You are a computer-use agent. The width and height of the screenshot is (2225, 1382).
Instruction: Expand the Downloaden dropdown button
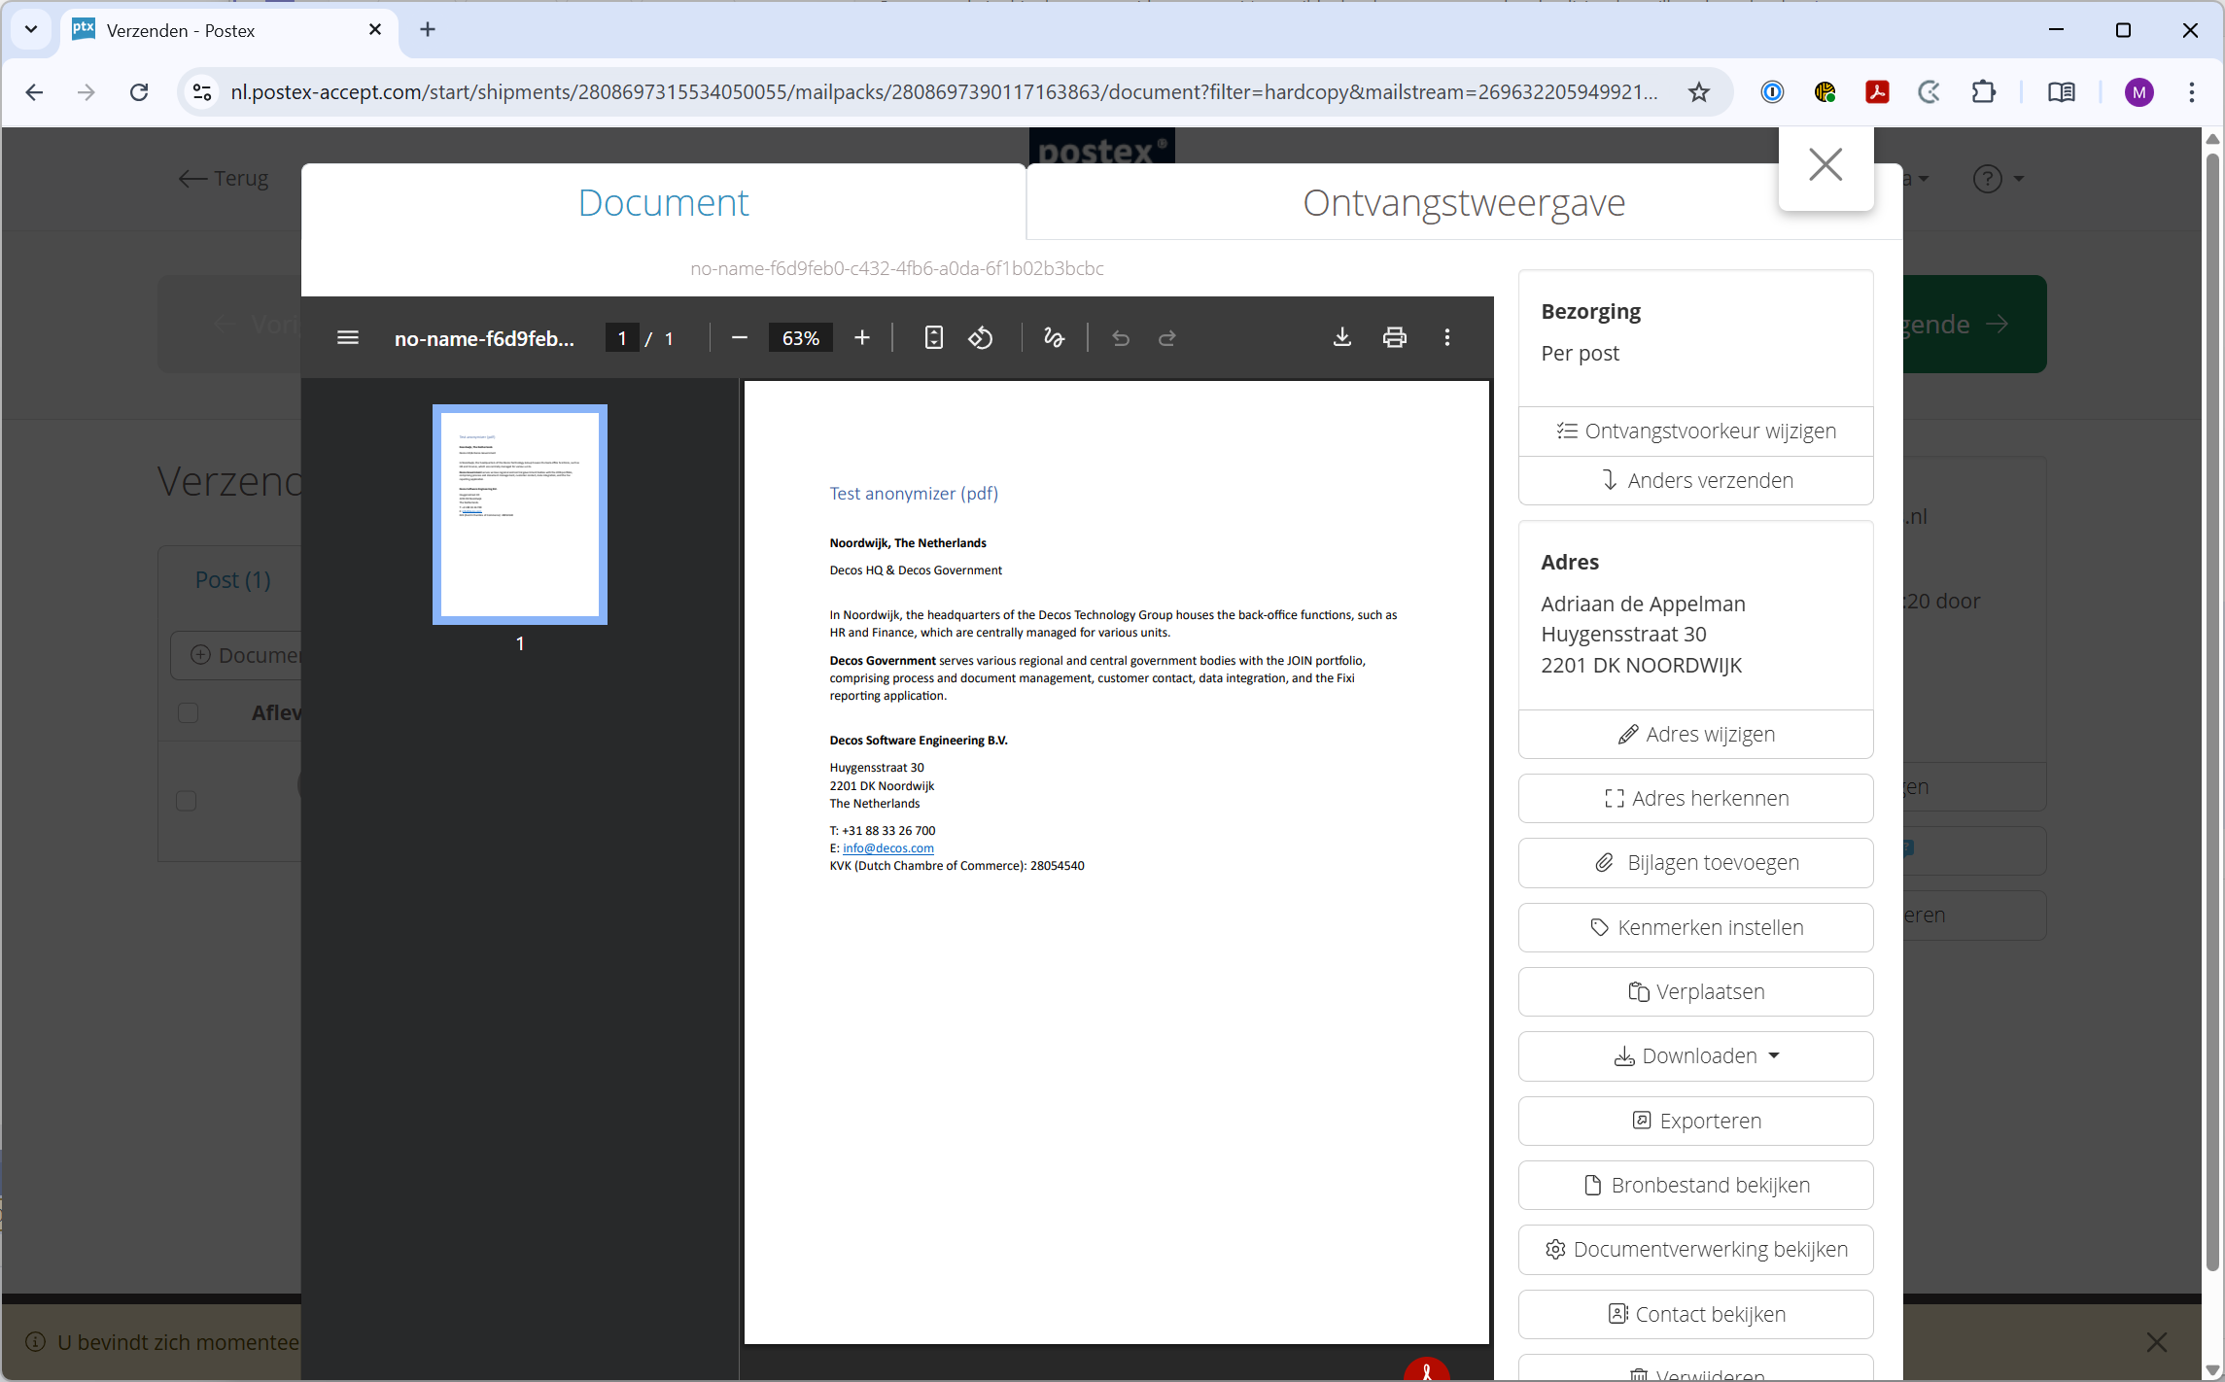(1695, 1056)
